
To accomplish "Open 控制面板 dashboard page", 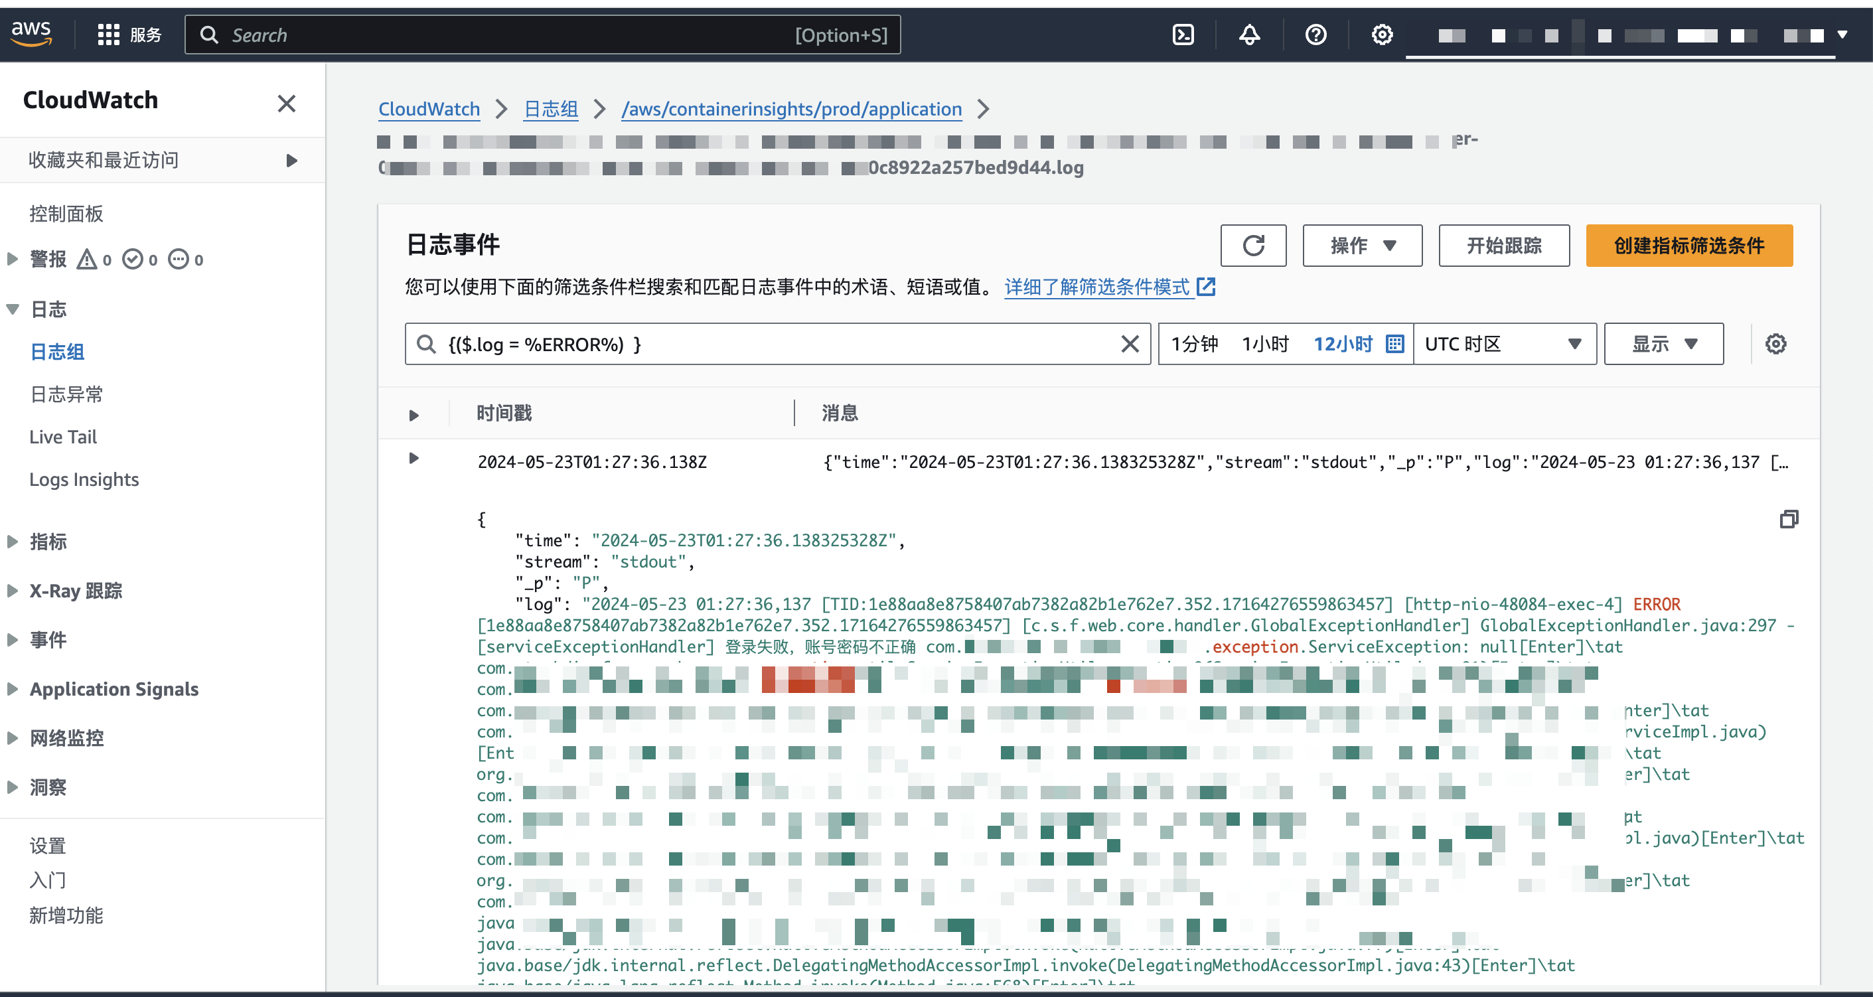I will [x=66, y=214].
